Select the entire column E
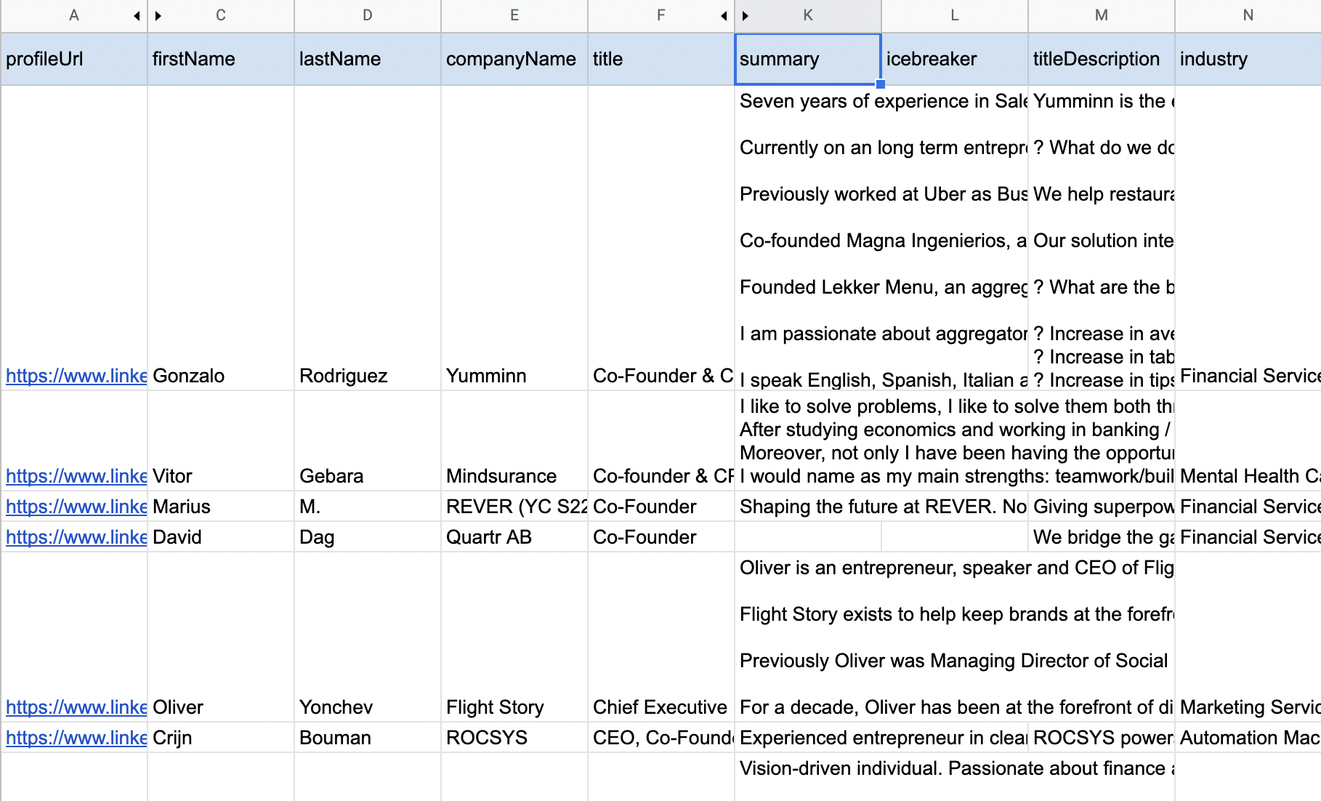The image size is (1321, 801). [x=514, y=16]
